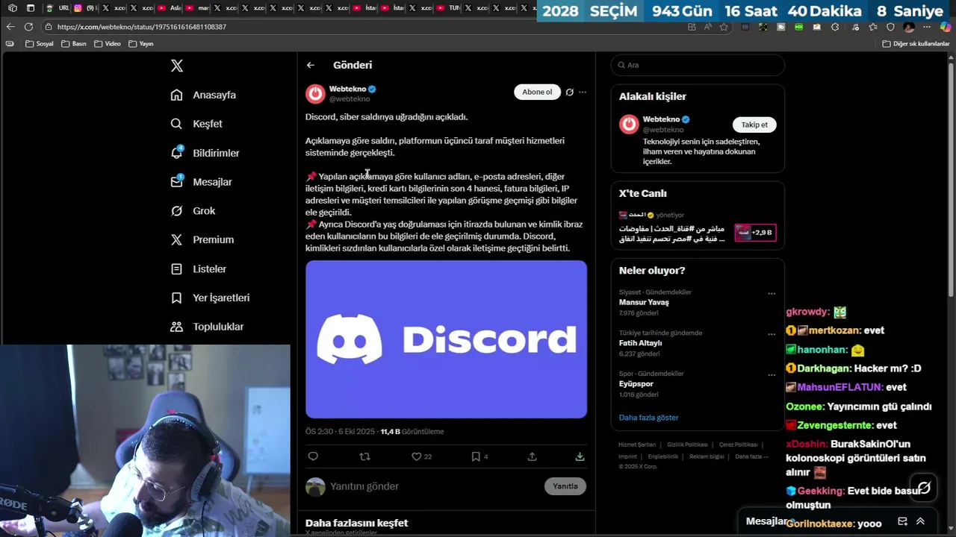This screenshot has width=956, height=537.
Task: Click the download icon under post
Action: [x=580, y=456]
